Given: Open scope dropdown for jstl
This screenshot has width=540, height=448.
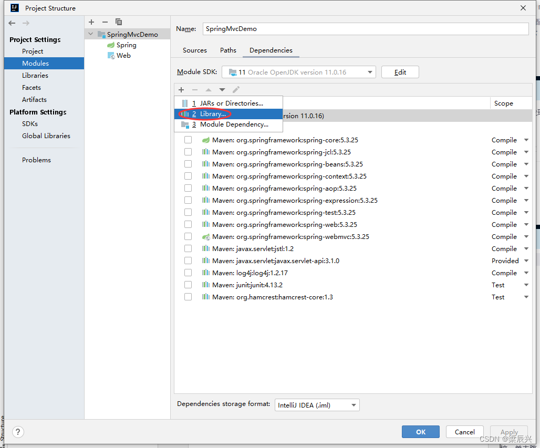Looking at the screenshot, I should coord(526,249).
